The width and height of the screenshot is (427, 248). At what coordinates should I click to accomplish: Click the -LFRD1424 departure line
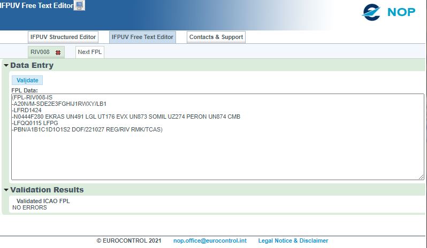pos(27,110)
